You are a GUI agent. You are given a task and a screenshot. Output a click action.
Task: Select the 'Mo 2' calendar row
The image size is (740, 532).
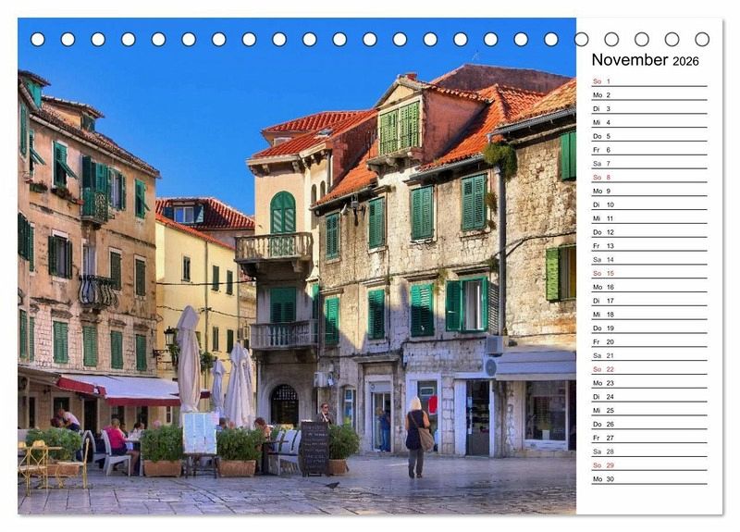[649, 95]
